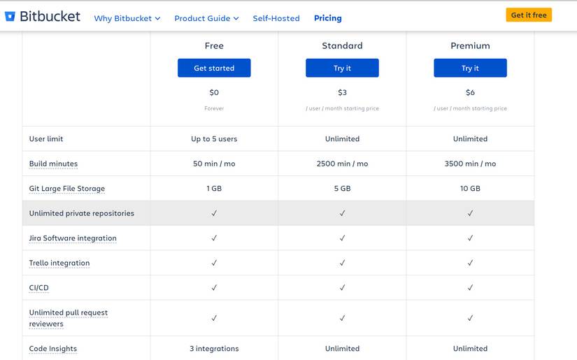The image size is (577, 360).
Task: Open the Code Insights feature link
Action: click(x=53, y=349)
